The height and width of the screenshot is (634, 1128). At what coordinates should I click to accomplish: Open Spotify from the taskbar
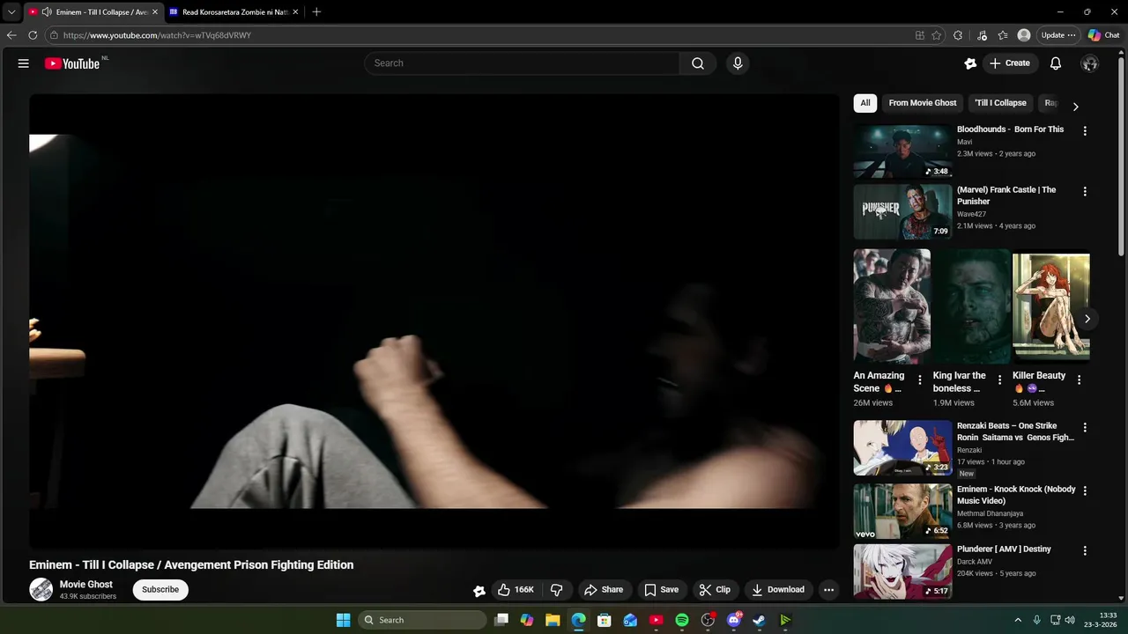(682, 620)
